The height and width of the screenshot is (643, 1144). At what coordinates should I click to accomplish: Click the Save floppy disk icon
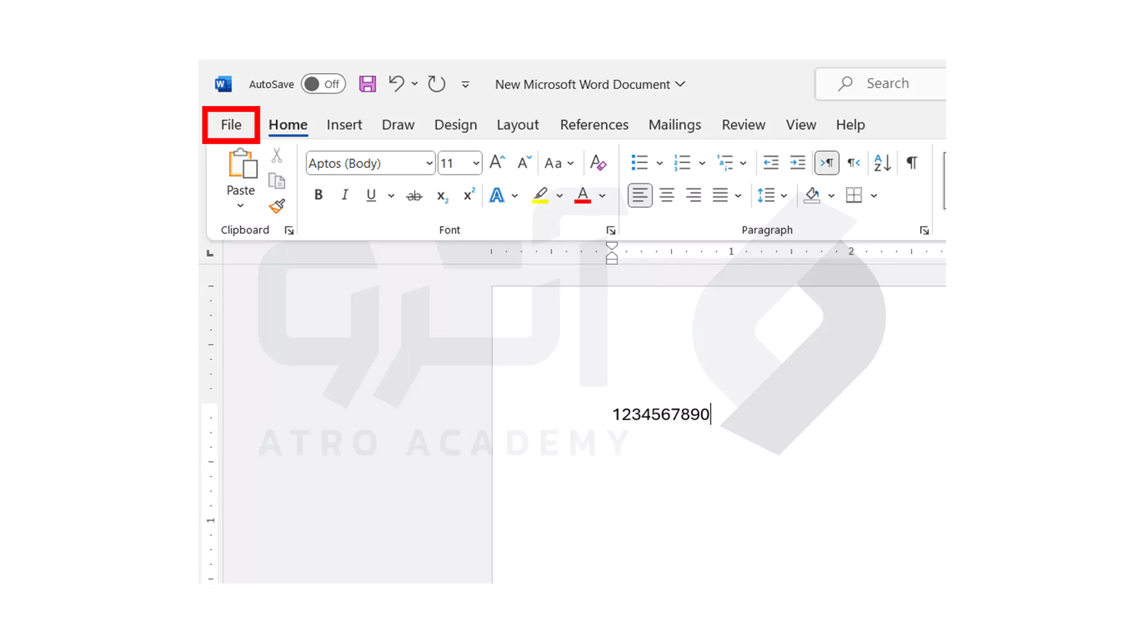click(367, 84)
